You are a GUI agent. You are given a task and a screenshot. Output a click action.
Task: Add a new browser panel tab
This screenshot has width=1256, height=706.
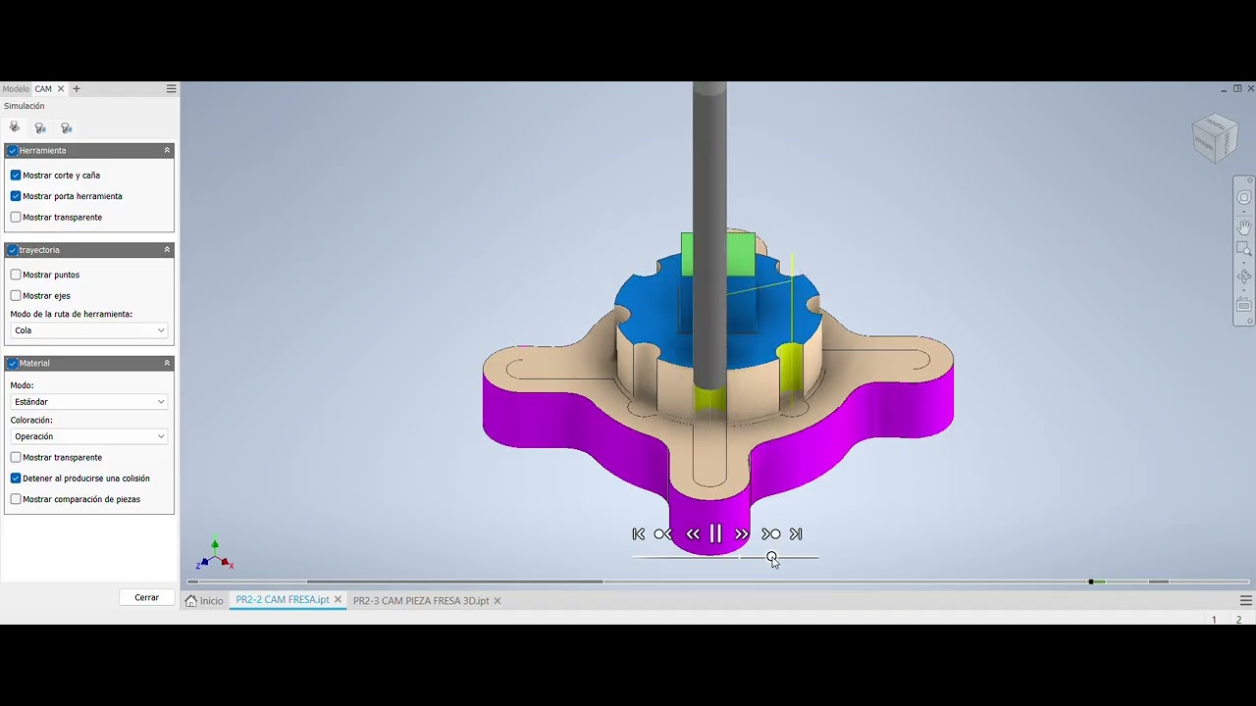tap(77, 88)
